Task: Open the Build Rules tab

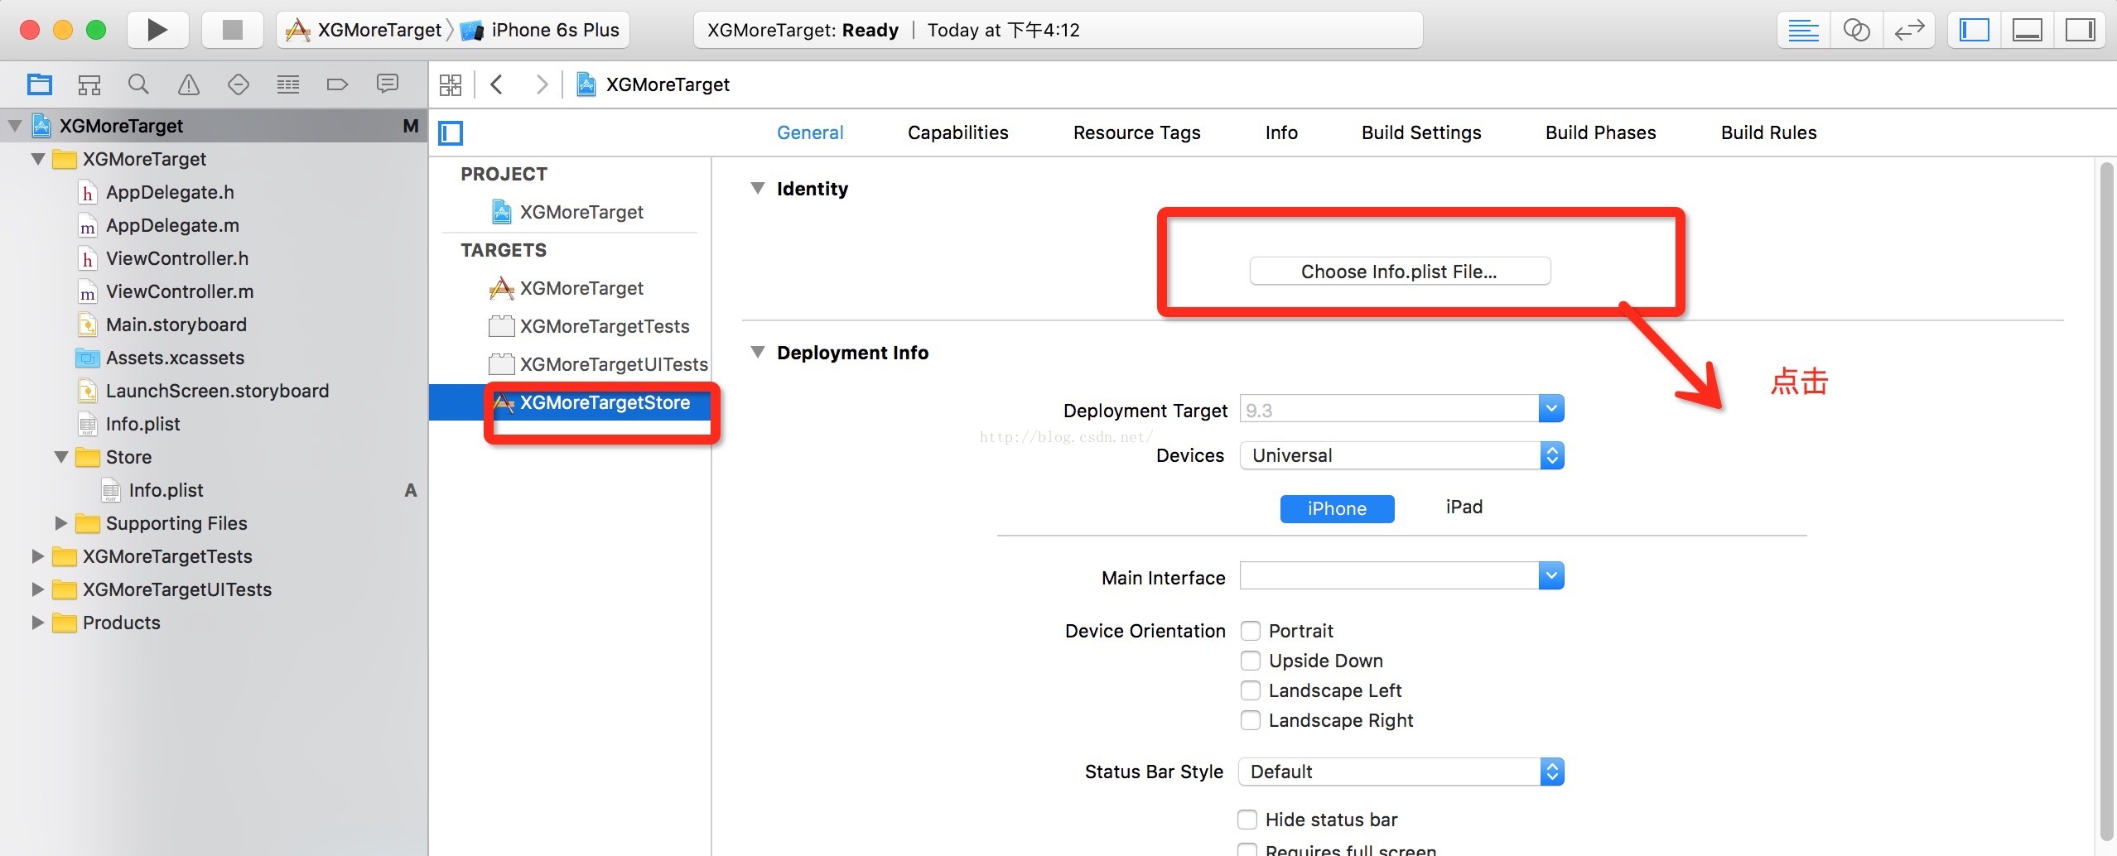Action: coord(1768,132)
